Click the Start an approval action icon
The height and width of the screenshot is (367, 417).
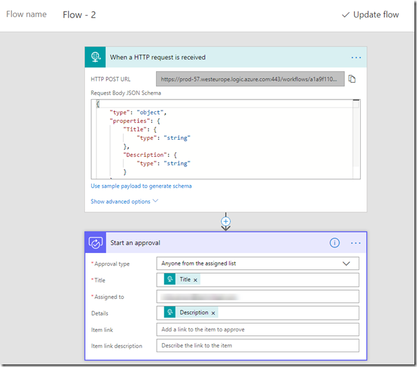point(95,243)
